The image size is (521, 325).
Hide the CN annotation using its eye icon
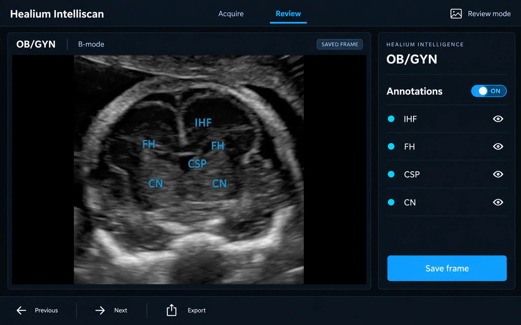(x=498, y=202)
